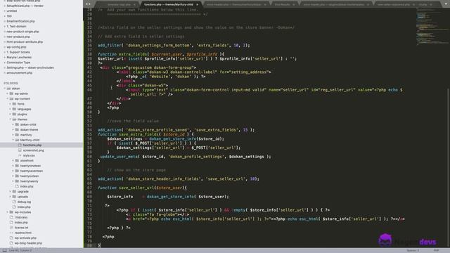450x253 pixels.
Task: Select the screenshot.png image file icon
Action: (x=20, y=150)
